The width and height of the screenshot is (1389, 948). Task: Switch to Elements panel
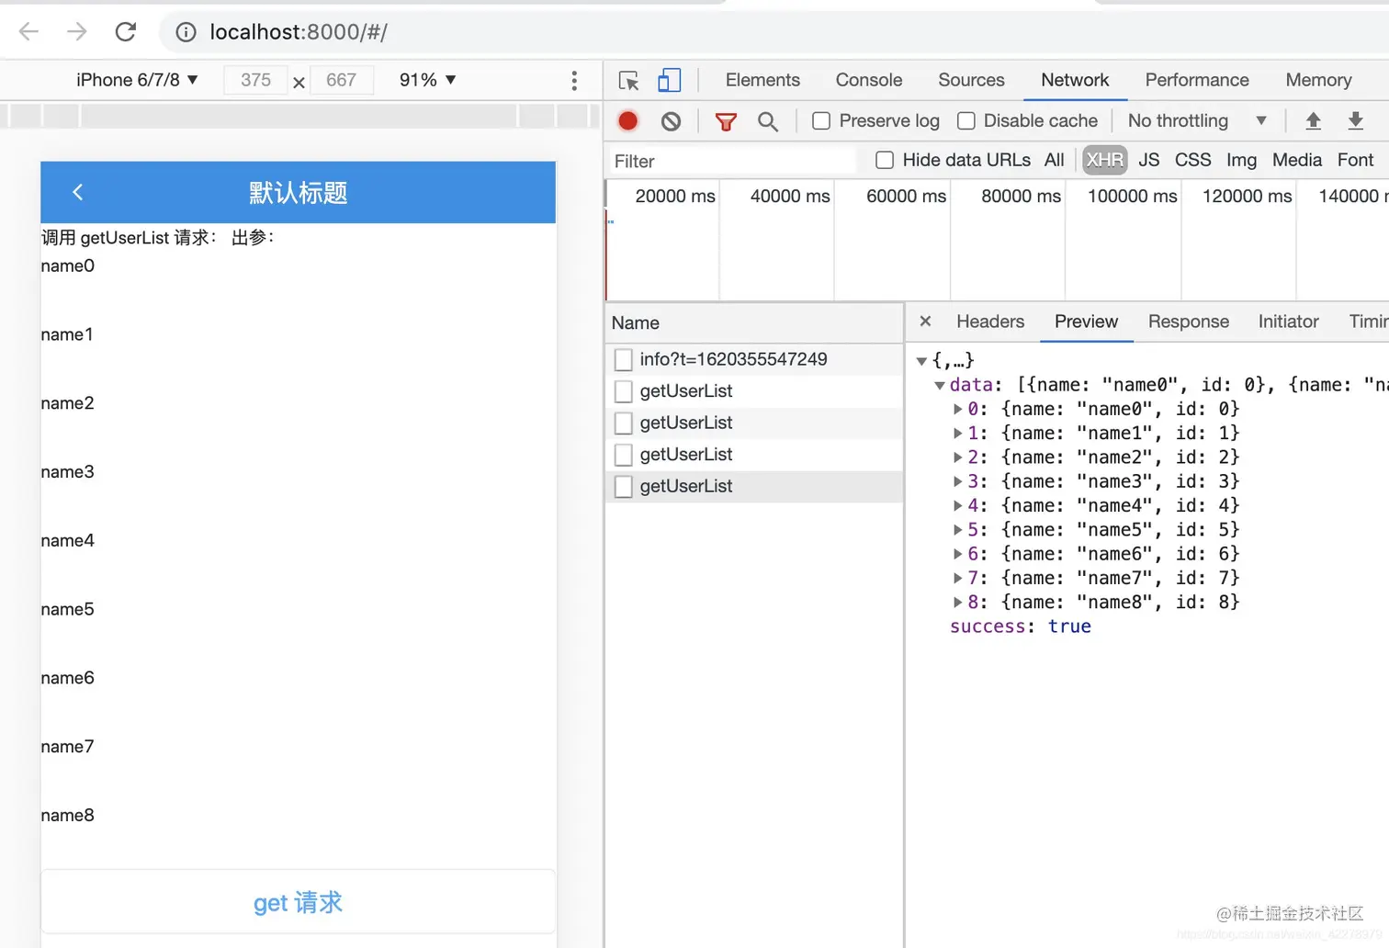point(762,80)
